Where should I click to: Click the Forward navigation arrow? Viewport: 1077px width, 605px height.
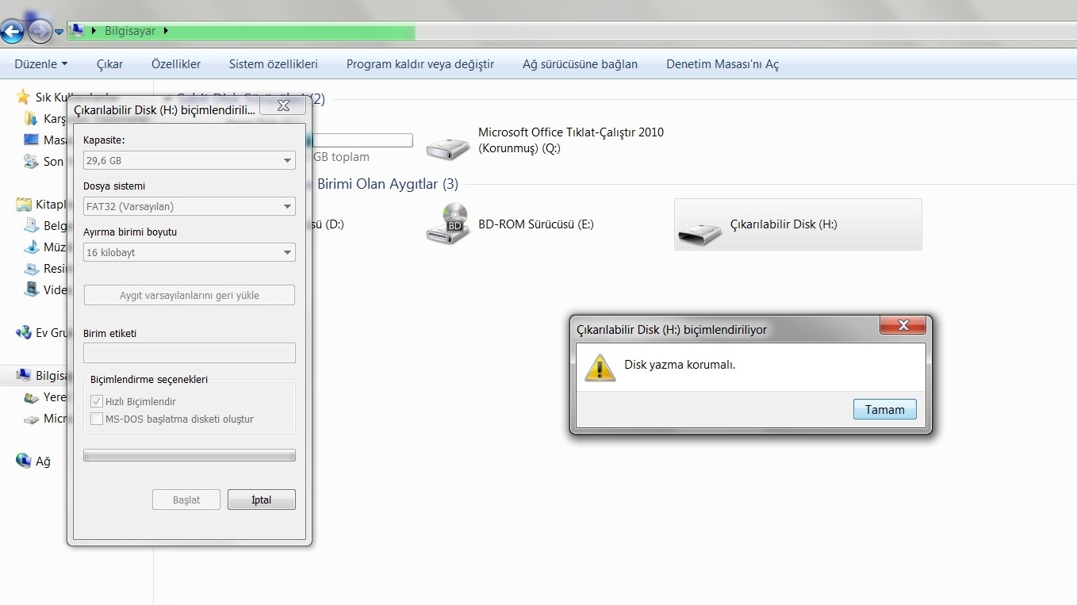(x=40, y=32)
